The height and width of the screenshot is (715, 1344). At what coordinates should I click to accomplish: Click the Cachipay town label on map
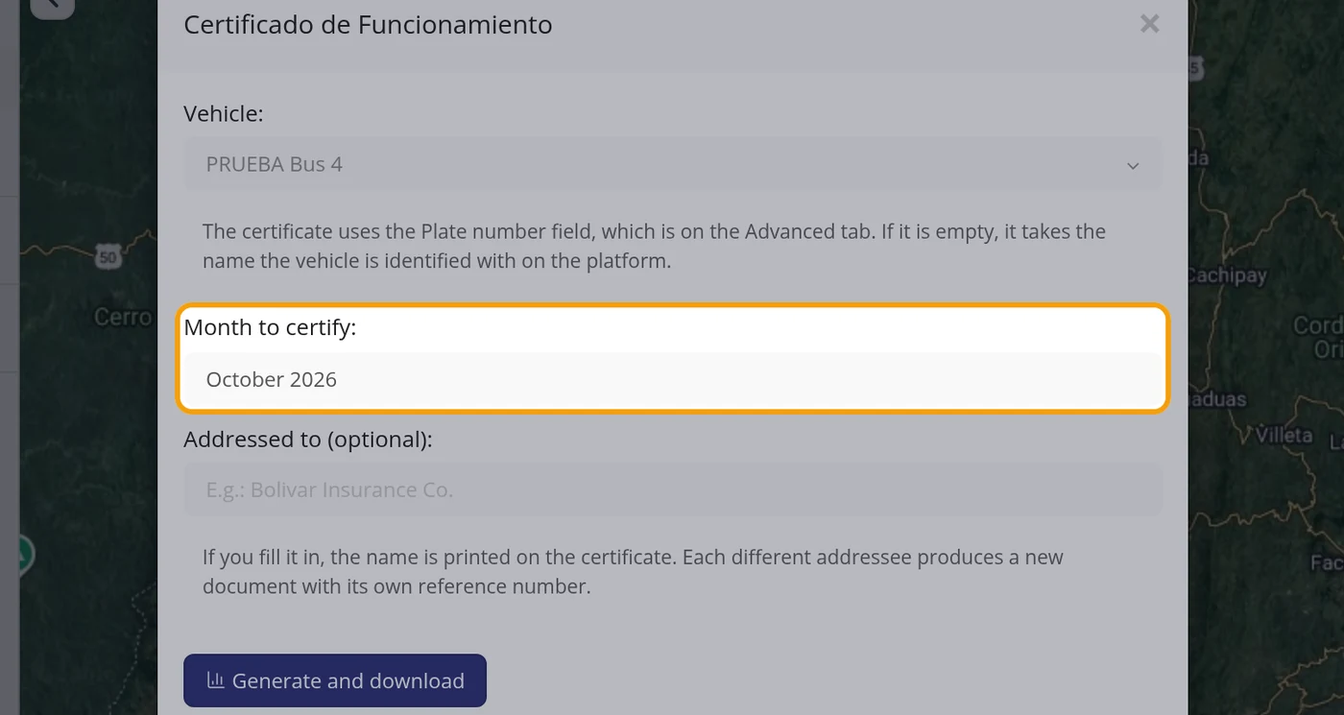coord(1227,275)
